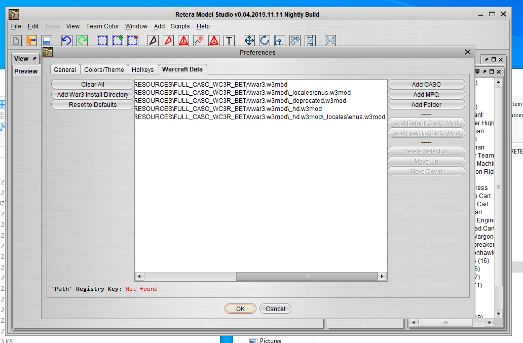Click the data list horizontal scrollbar thumb
The height and width of the screenshot is (343, 523).
pyautogui.click(x=307, y=276)
